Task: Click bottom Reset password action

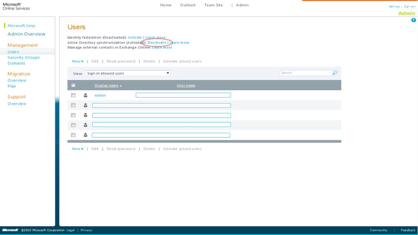Action: pos(121,149)
